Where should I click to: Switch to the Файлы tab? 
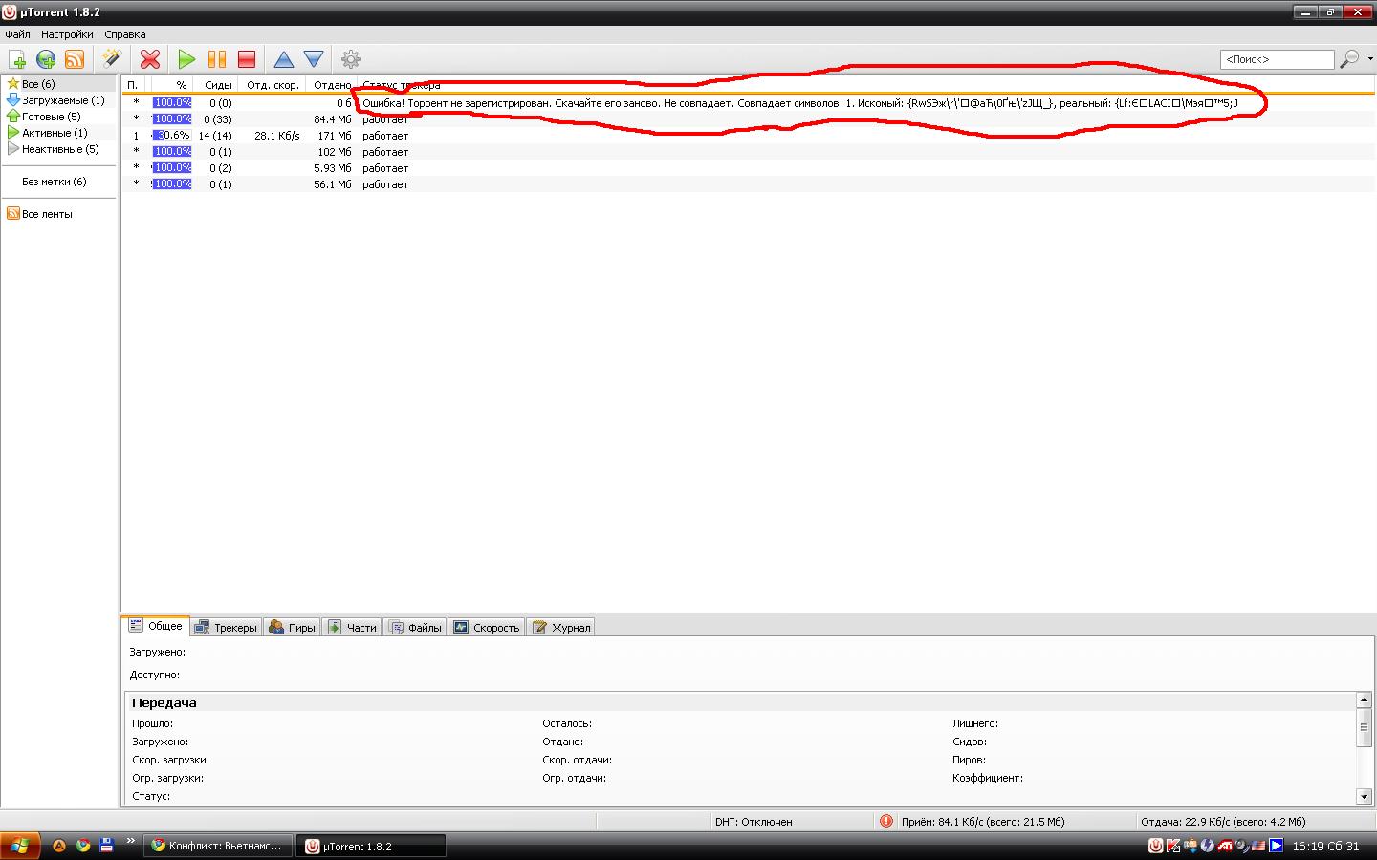point(416,627)
